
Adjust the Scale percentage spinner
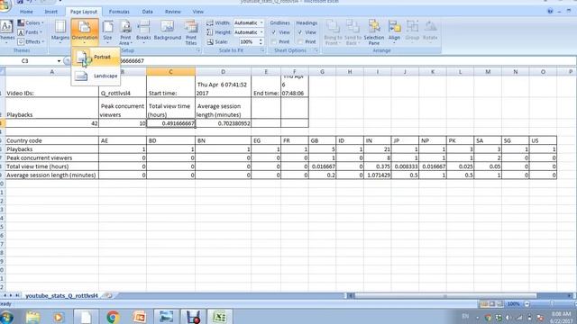(261, 42)
